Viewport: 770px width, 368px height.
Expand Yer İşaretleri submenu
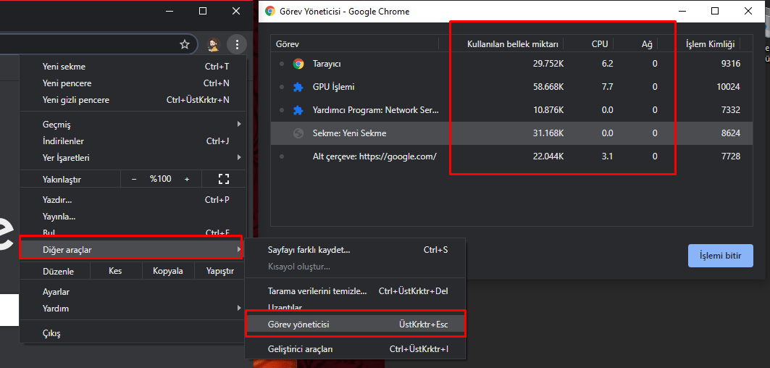(133, 158)
